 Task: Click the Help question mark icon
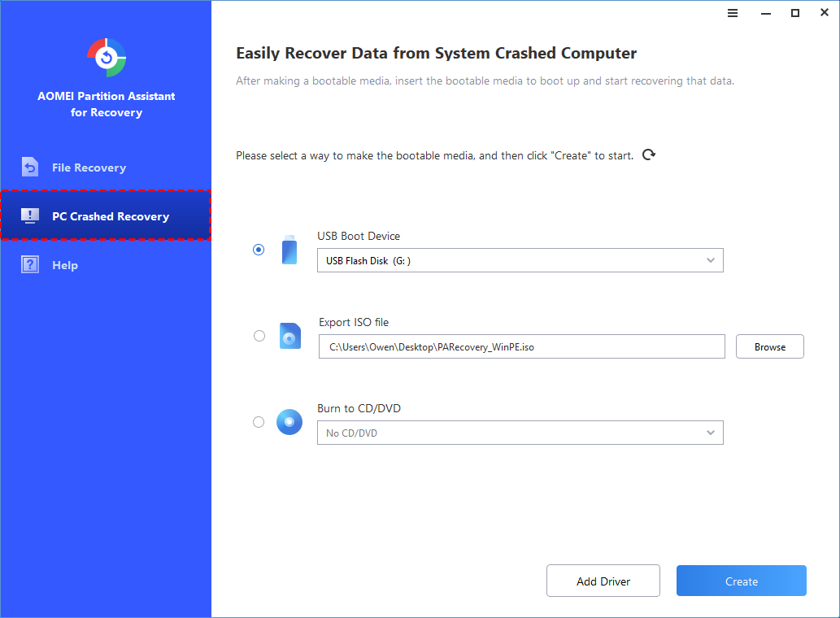pyautogui.click(x=30, y=264)
